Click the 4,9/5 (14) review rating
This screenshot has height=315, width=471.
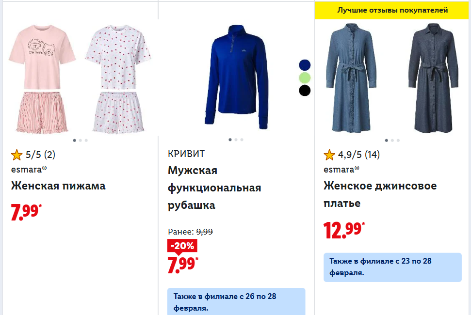point(359,155)
